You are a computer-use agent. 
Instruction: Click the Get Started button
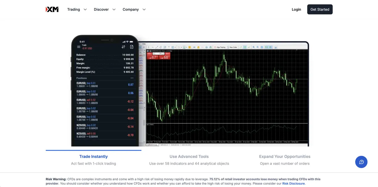pyautogui.click(x=320, y=9)
